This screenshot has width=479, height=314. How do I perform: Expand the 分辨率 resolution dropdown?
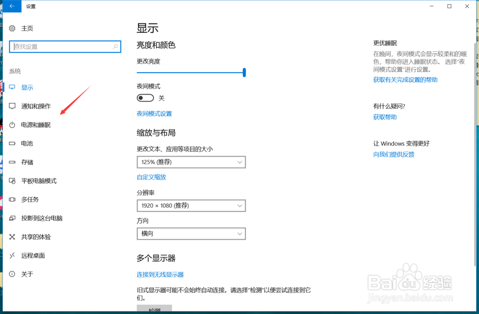click(x=191, y=205)
